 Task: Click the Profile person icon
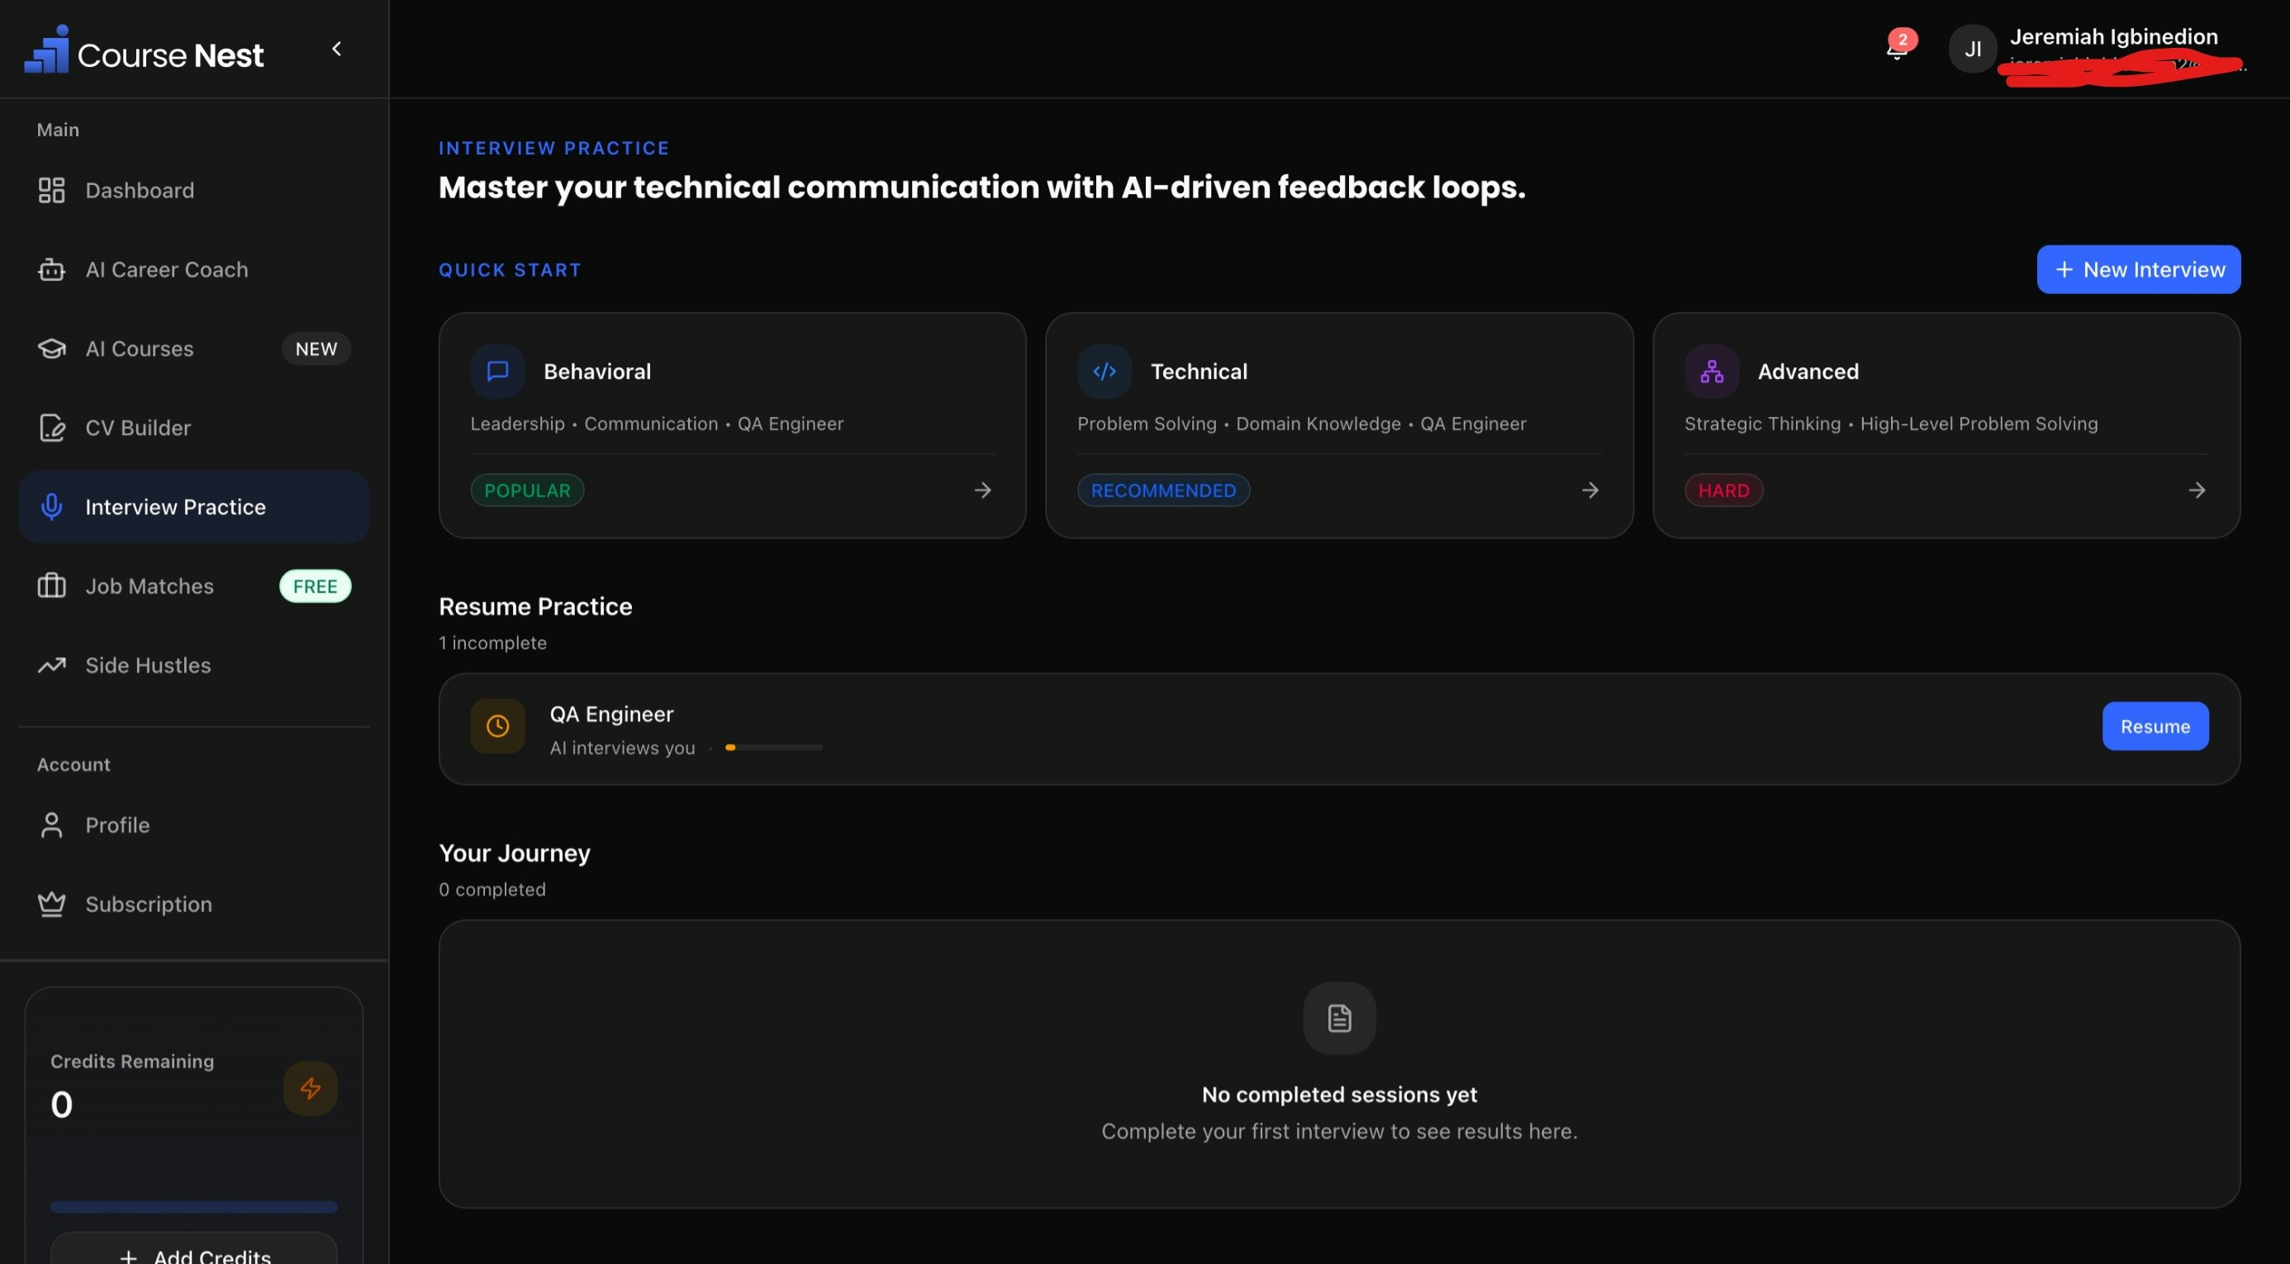pyautogui.click(x=51, y=824)
